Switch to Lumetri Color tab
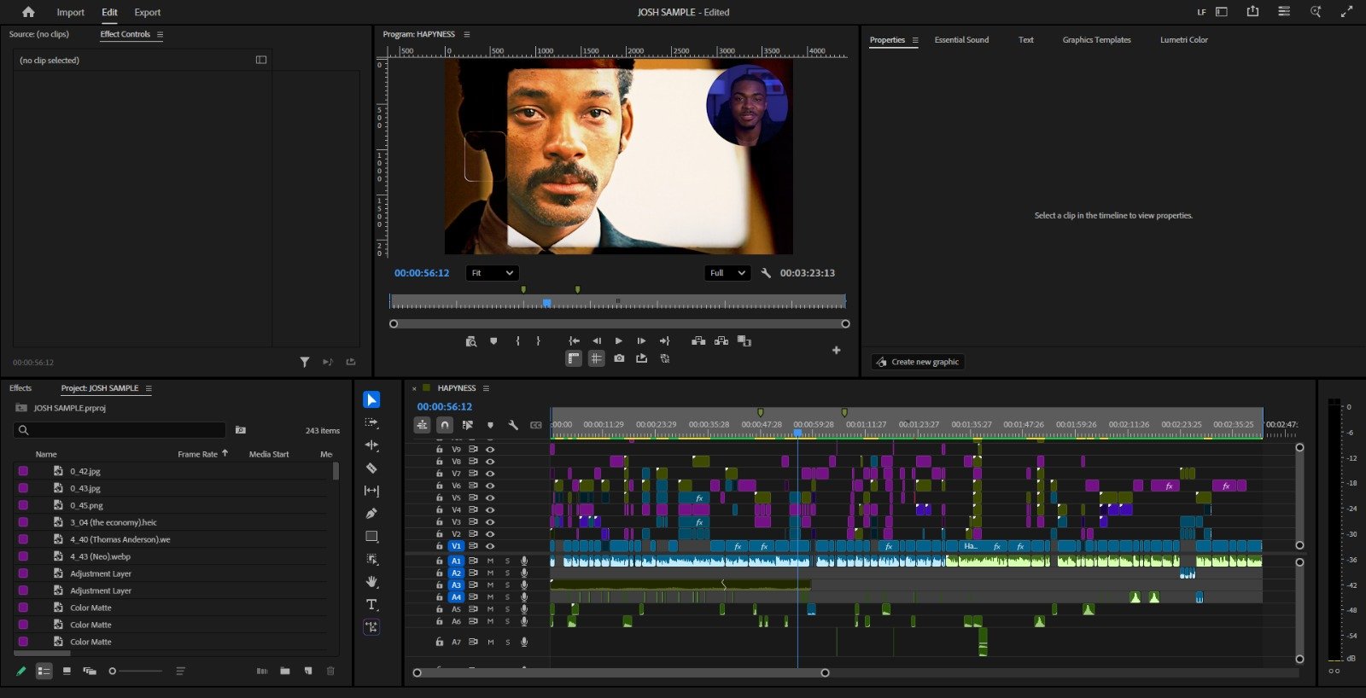The image size is (1366, 698). click(1183, 40)
